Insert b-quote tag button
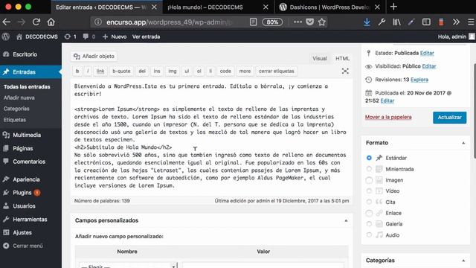This screenshot has height=268, width=476. pos(121,71)
